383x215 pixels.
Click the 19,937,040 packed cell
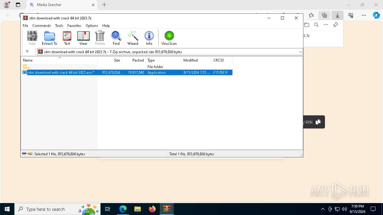click(136, 73)
